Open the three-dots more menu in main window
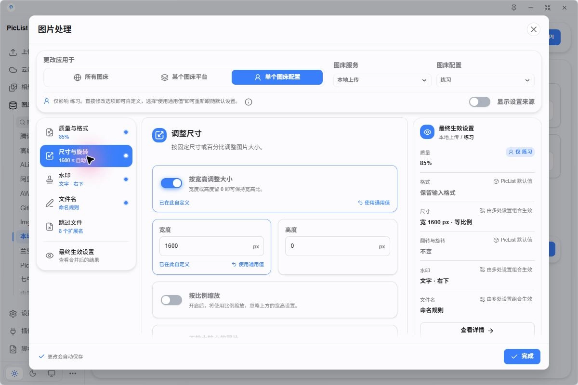This screenshot has width=578, height=385. click(73, 373)
